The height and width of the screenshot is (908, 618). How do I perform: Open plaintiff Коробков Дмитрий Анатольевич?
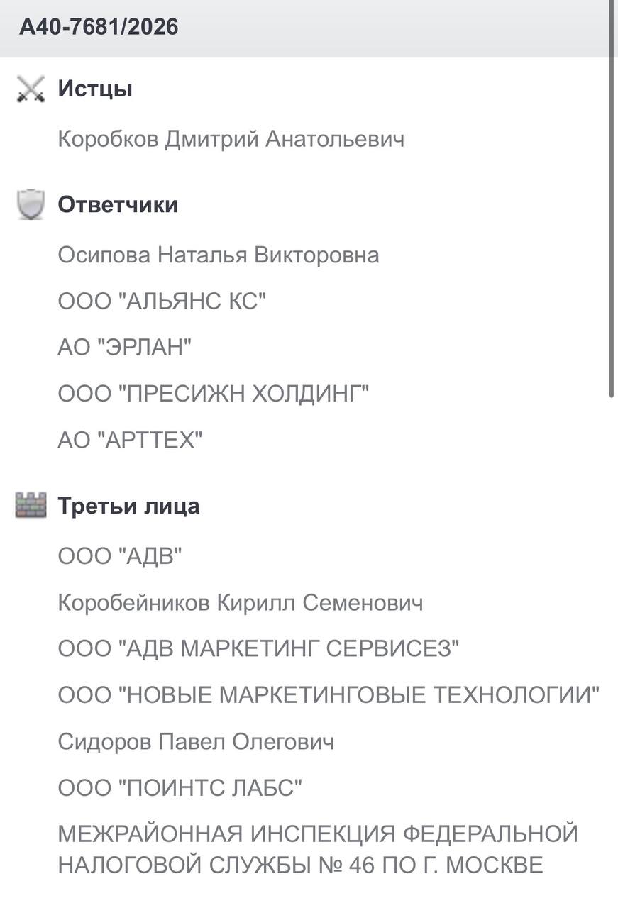231,139
